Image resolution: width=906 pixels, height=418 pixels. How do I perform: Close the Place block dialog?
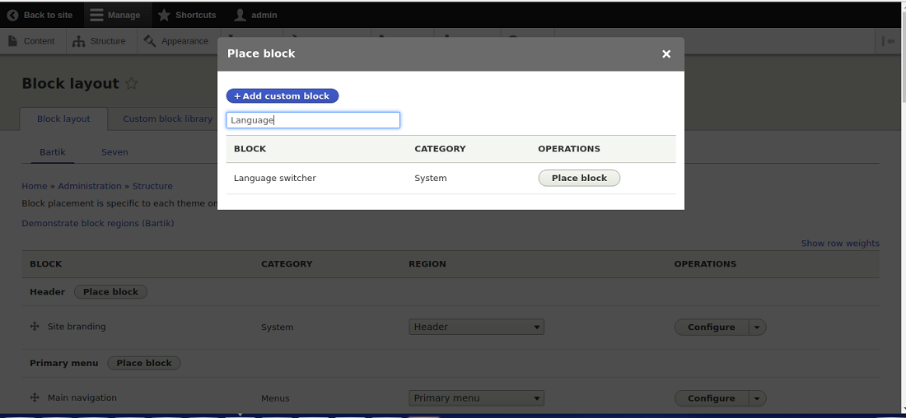pyautogui.click(x=666, y=54)
